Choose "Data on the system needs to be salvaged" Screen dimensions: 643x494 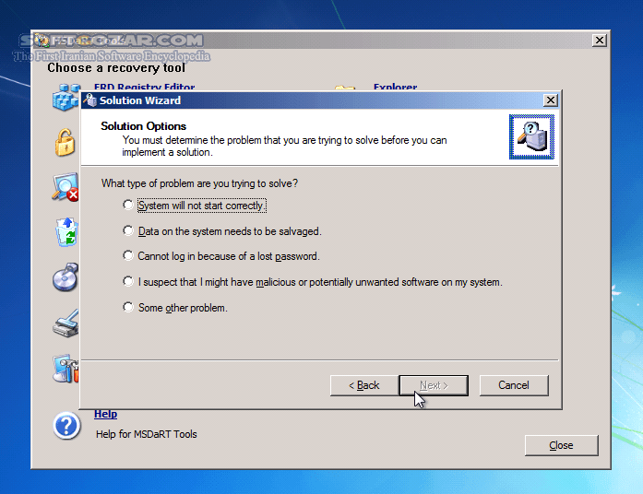[x=128, y=231]
